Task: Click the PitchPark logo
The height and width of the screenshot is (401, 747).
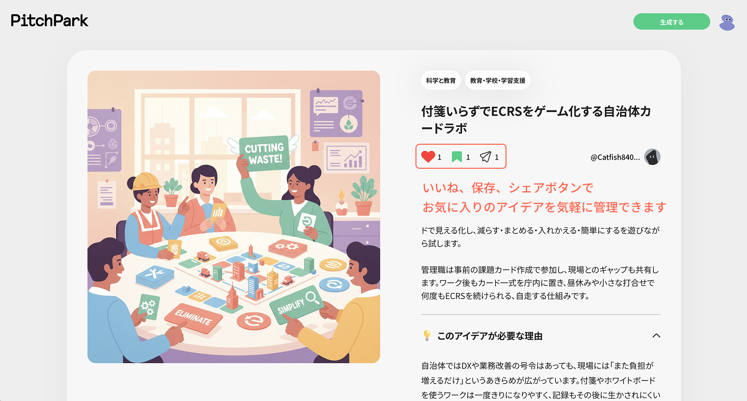Action: click(50, 20)
